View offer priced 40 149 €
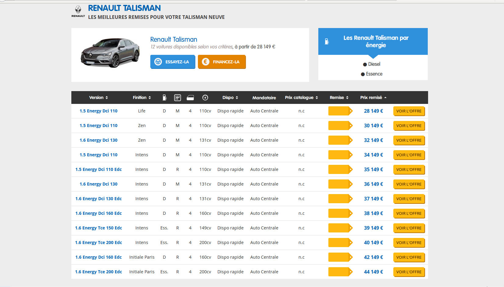The width and height of the screenshot is (504, 287). click(x=409, y=243)
